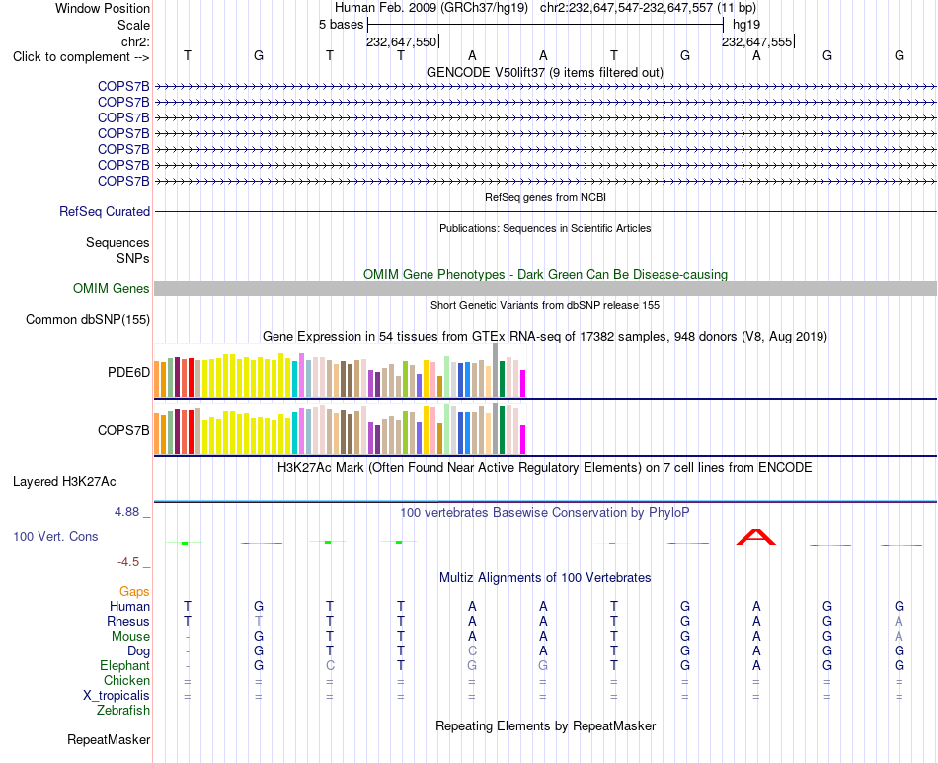Click the red A PhyloP conservation peak

[x=756, y=537]
